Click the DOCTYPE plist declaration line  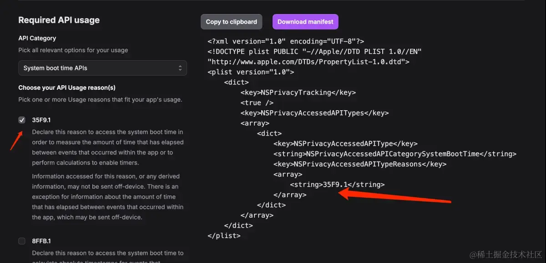[x=315, y=52]
